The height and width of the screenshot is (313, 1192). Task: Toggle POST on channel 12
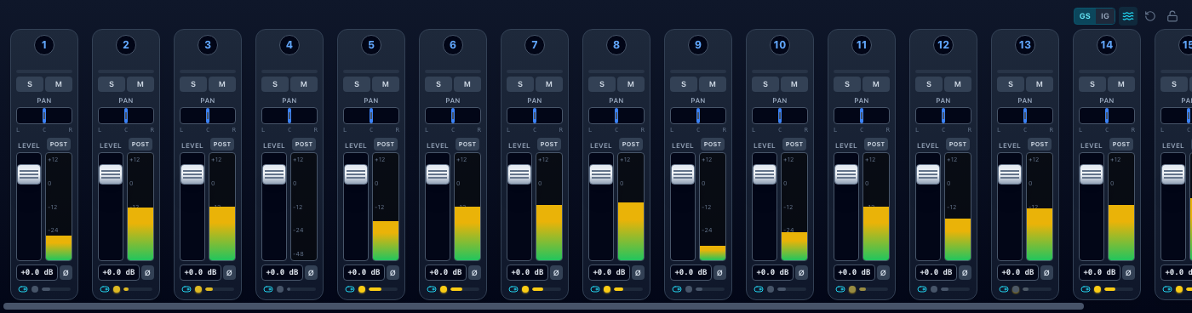[958, 145]
